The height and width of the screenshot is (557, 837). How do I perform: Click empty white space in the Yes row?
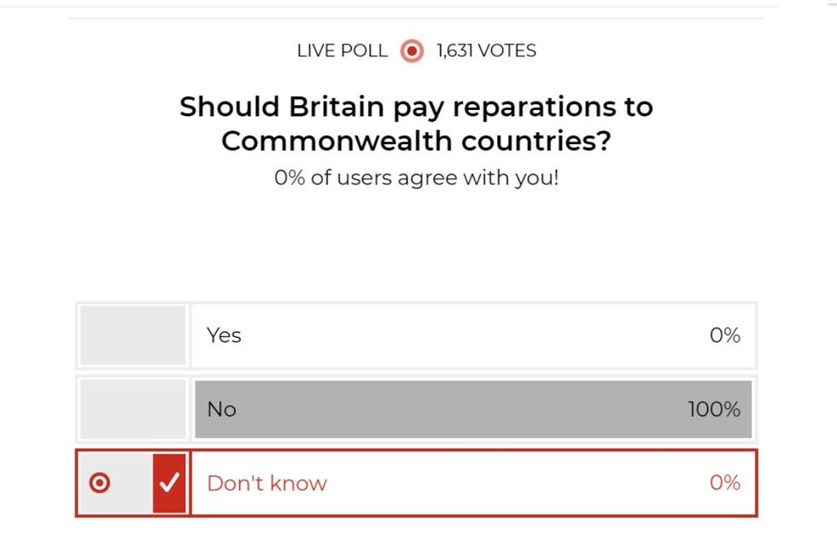coord(470,335)
